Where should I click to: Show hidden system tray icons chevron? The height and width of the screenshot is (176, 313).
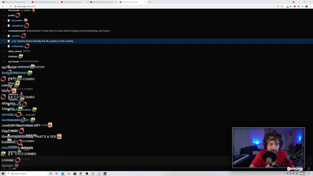pos(285,174)
